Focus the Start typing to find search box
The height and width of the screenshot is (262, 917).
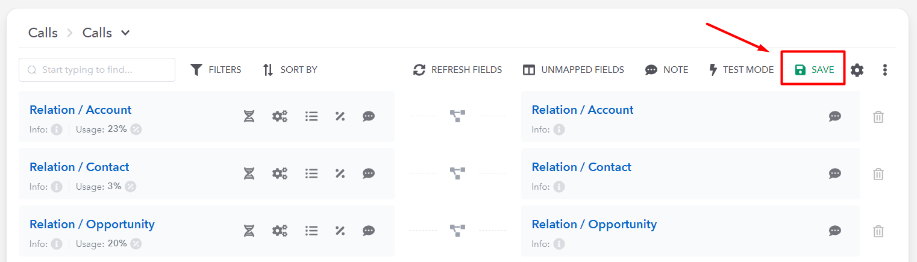[x=97, y=70]
